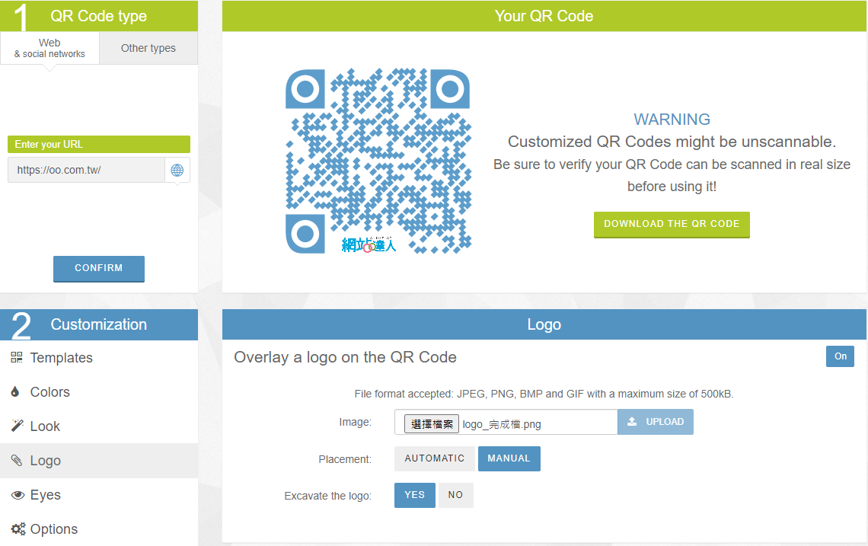The height and width of the screenshot is (546, 868).
Task: Click the blue 'Logo' panel header
Action: [544, 324]
